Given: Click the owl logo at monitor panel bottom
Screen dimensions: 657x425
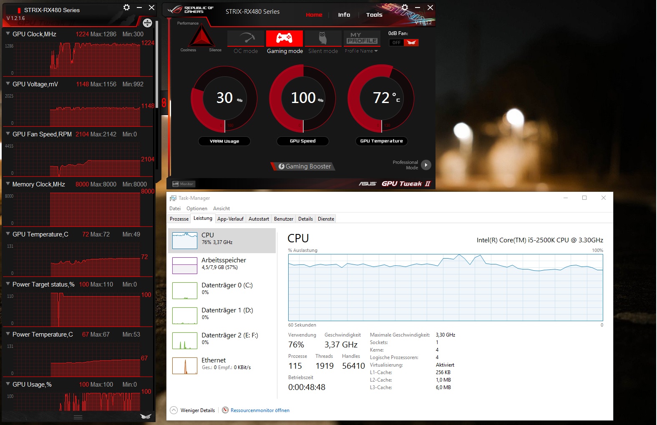Looking at the screenshot, I should pyautogui.click(x=146, y=416).
